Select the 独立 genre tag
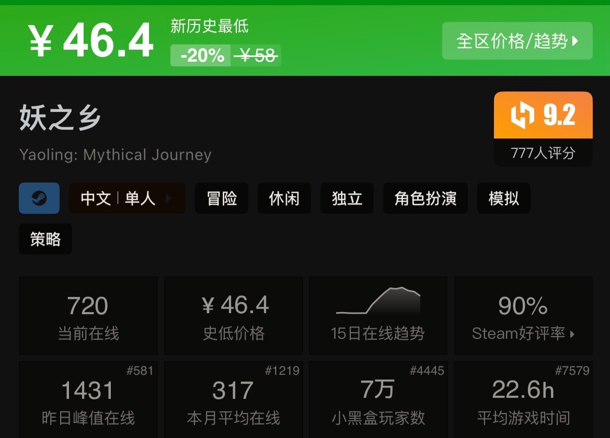Image resolution: width=610 pixels, height=438 pixels. coord(347,198)
